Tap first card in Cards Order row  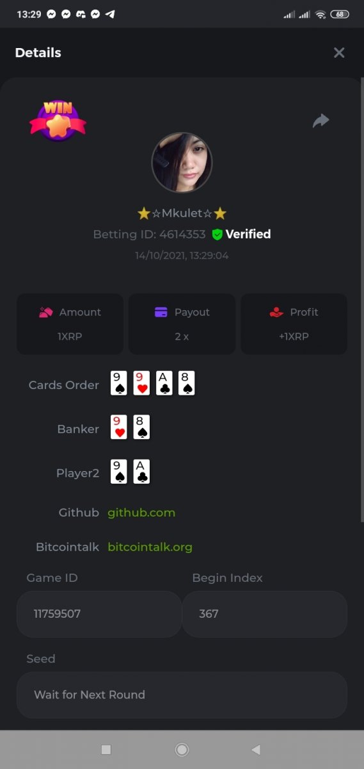click(x=118, y=383)
